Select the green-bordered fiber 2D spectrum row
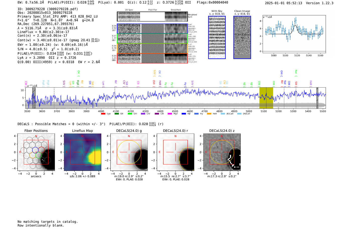Image resolution: width=351 pixels, height=239 pixels. click(x=152, y=39)
